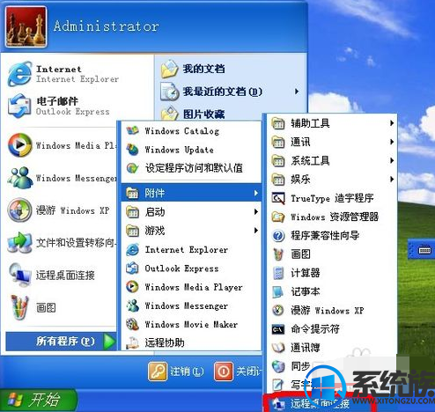Expand 游戏 games submenu

191,231
